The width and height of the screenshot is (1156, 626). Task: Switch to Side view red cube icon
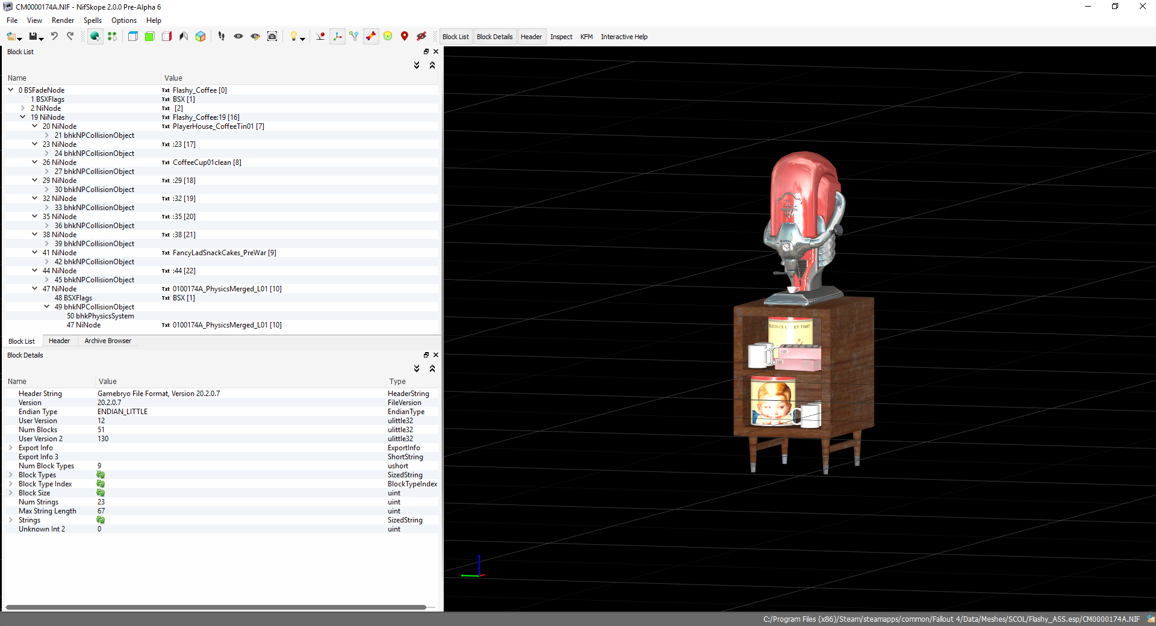tap(167, 37)
